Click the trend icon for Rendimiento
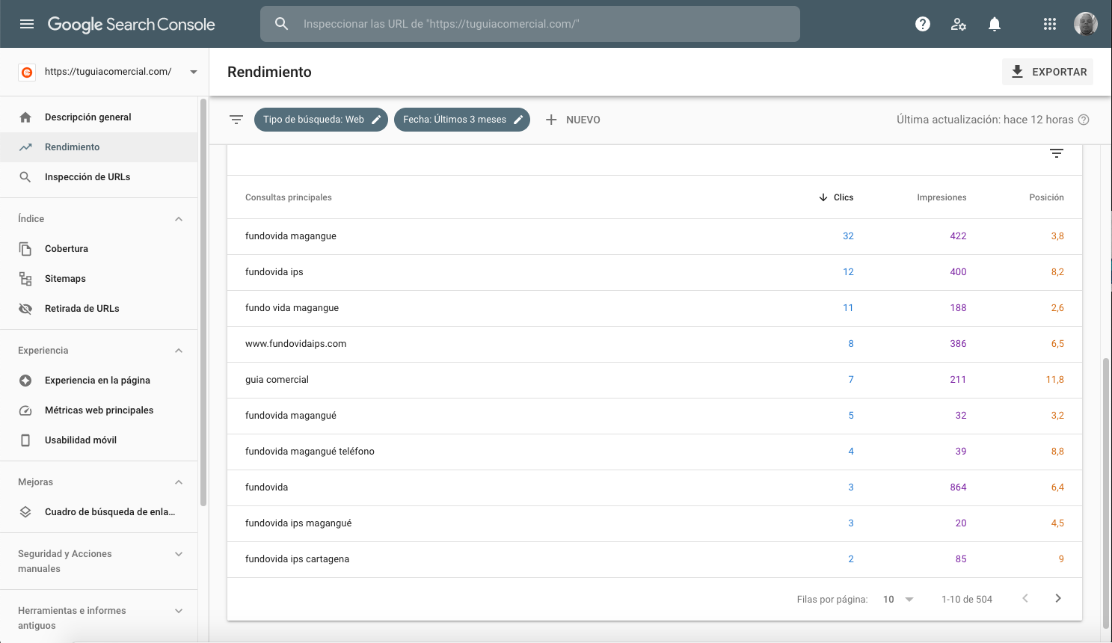Image resolution: width=1112 pixels, height=643 pixels. 25,147
